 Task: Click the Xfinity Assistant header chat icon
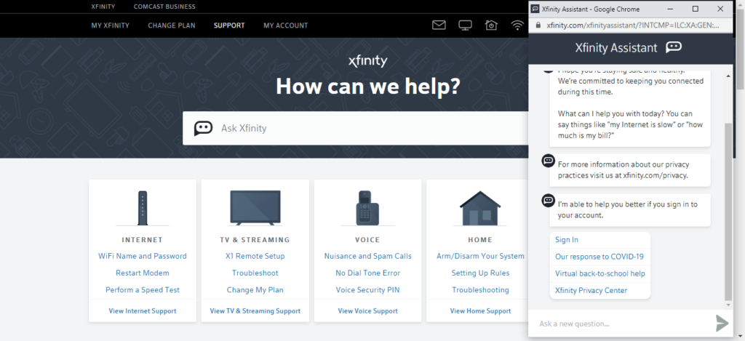[674, 47]
